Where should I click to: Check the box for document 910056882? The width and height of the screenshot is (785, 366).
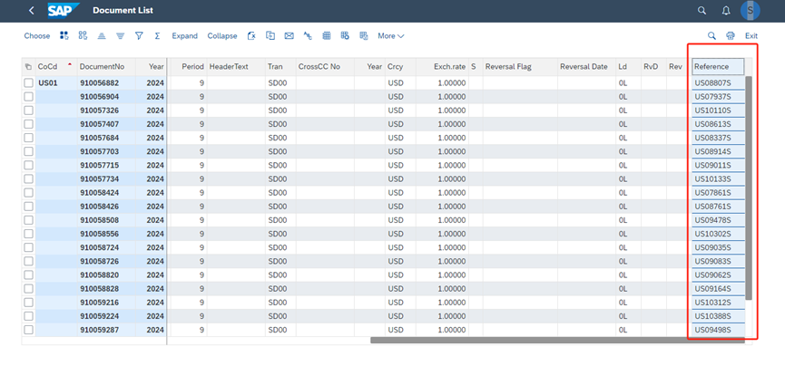pos(29,83)
